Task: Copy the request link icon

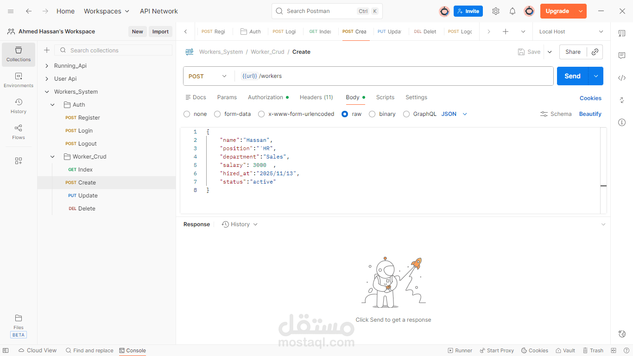Action: pos(595,52)
